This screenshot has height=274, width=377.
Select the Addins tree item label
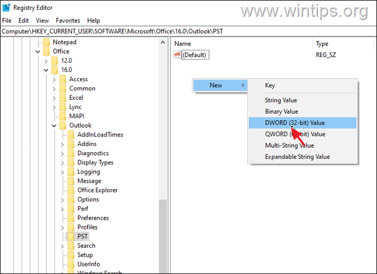87,144
